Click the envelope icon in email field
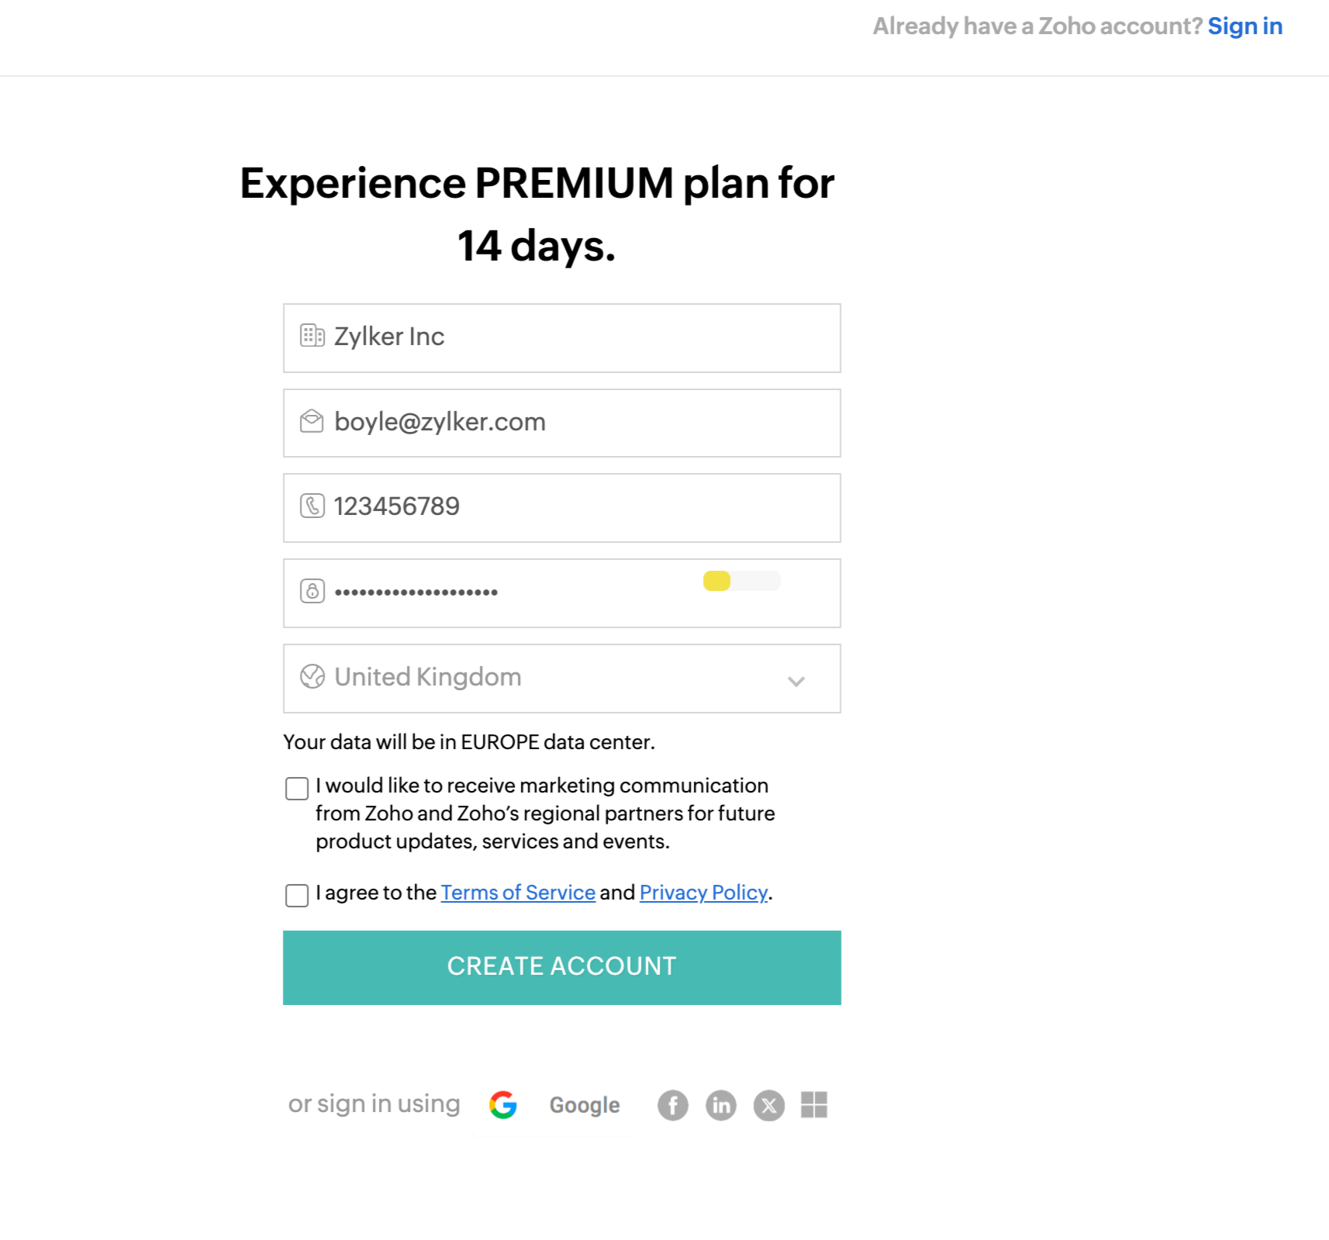Screen dimensions: 1329x1240 312,421
